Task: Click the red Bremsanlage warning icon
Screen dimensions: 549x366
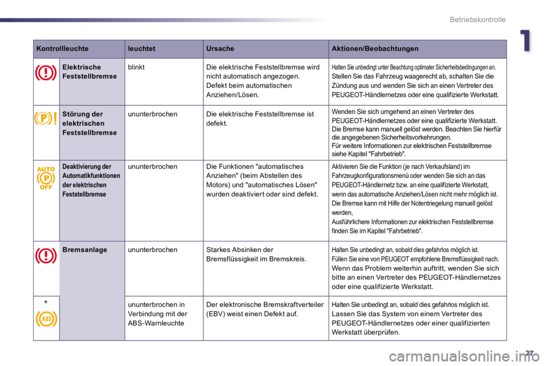Action: coord(46,256)
